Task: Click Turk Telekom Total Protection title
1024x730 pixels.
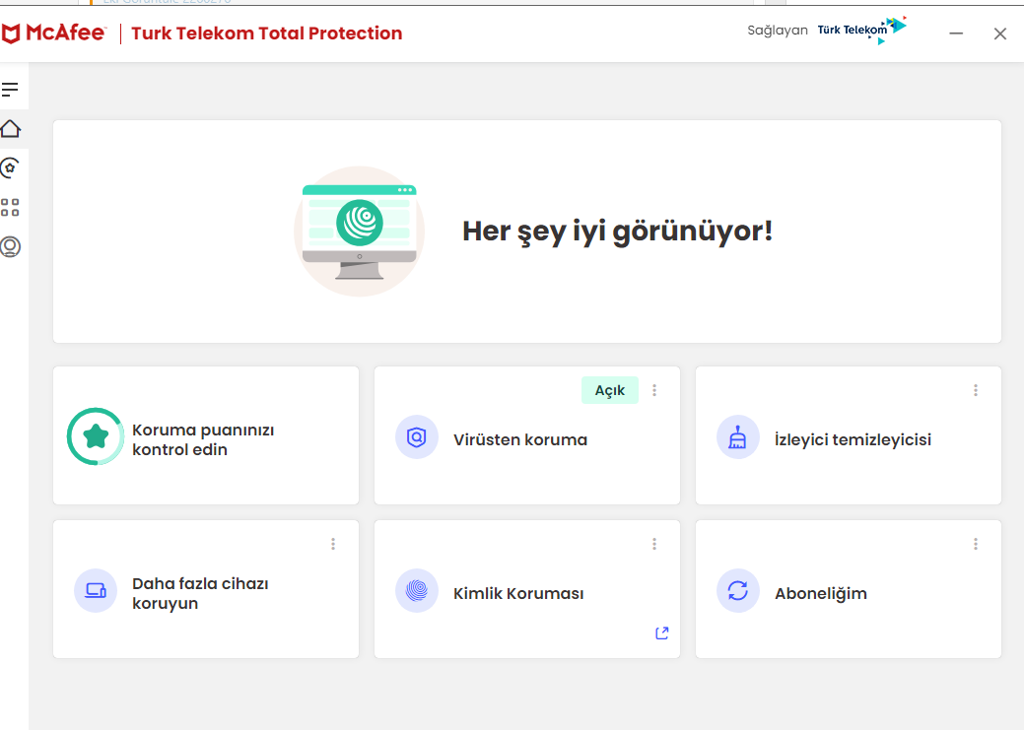Action: [266, 33]
